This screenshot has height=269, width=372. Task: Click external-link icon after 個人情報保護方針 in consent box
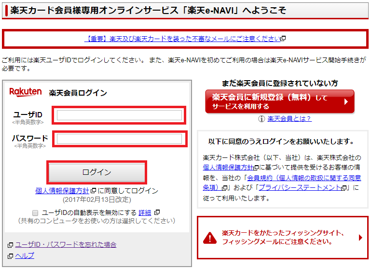[256, 168]
